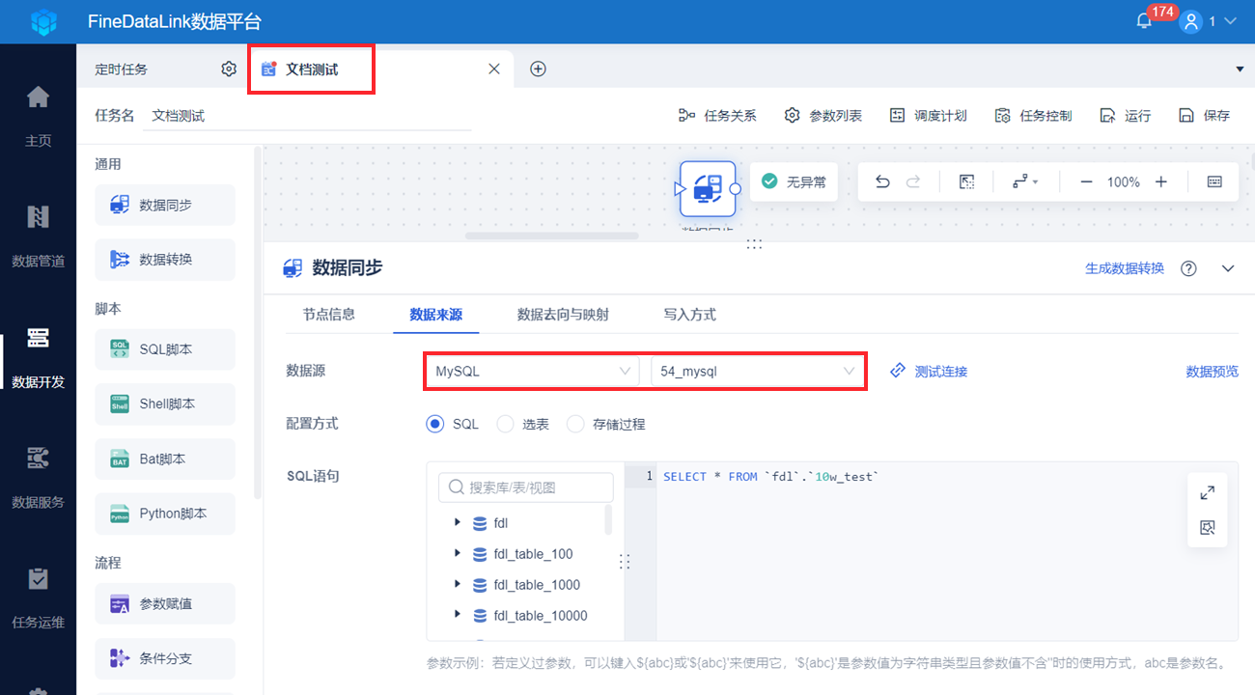Open the 54_mysql connection dropdown
The height and width of the screenshot is (695, 1255).
click(757, 371)
